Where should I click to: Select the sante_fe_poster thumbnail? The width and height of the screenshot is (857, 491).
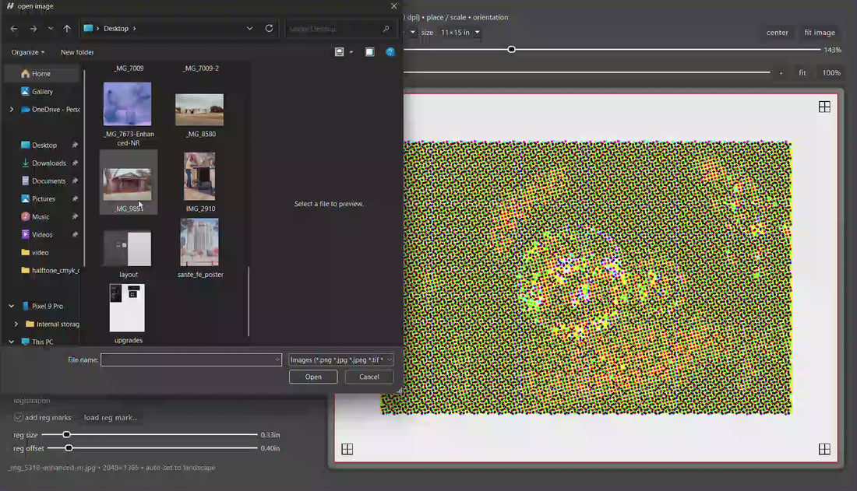[199, 244]
